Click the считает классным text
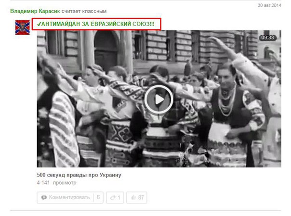 [x=84, y=11]
